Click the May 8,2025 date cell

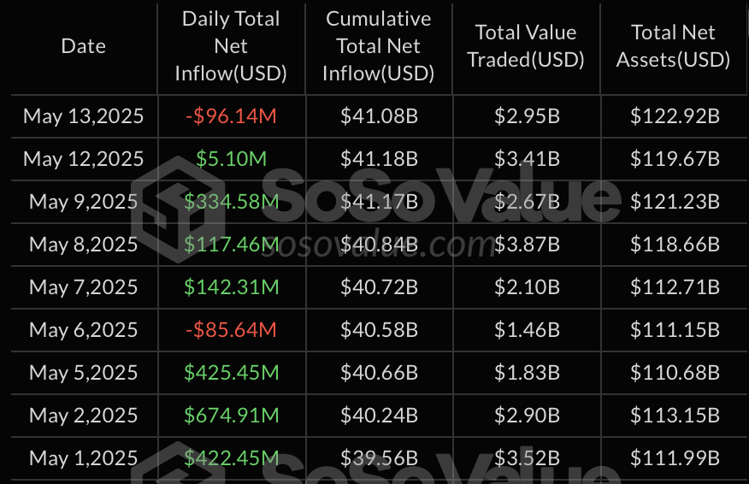83,245
